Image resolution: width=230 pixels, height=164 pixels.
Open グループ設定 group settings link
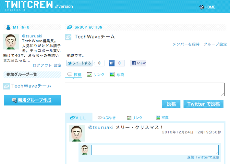click(x=215, y=44)
